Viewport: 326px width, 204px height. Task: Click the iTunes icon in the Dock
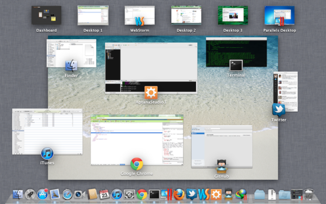point(117,194)
